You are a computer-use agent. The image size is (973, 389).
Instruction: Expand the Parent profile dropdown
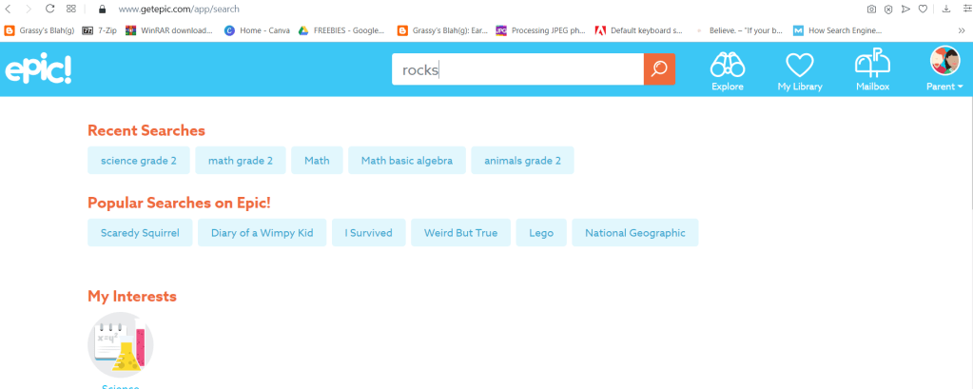tap(944, 70)
